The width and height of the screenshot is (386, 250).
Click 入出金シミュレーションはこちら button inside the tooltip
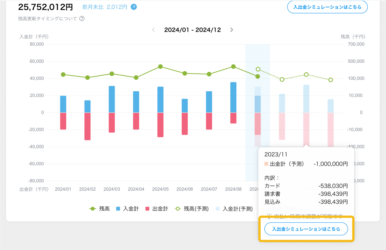click(306, 229)
